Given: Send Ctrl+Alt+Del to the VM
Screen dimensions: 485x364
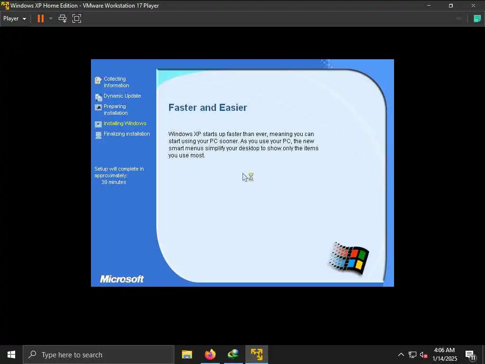Looking at the screenshot, I should point(63,18).
